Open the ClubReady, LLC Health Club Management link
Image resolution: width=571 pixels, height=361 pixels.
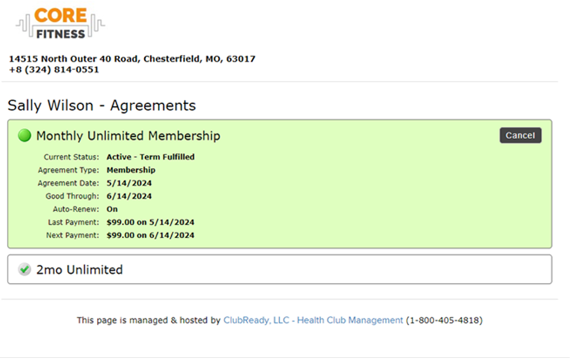[x=313, y=320]
